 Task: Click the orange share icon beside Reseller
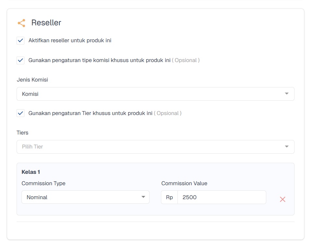coord(21,23)
